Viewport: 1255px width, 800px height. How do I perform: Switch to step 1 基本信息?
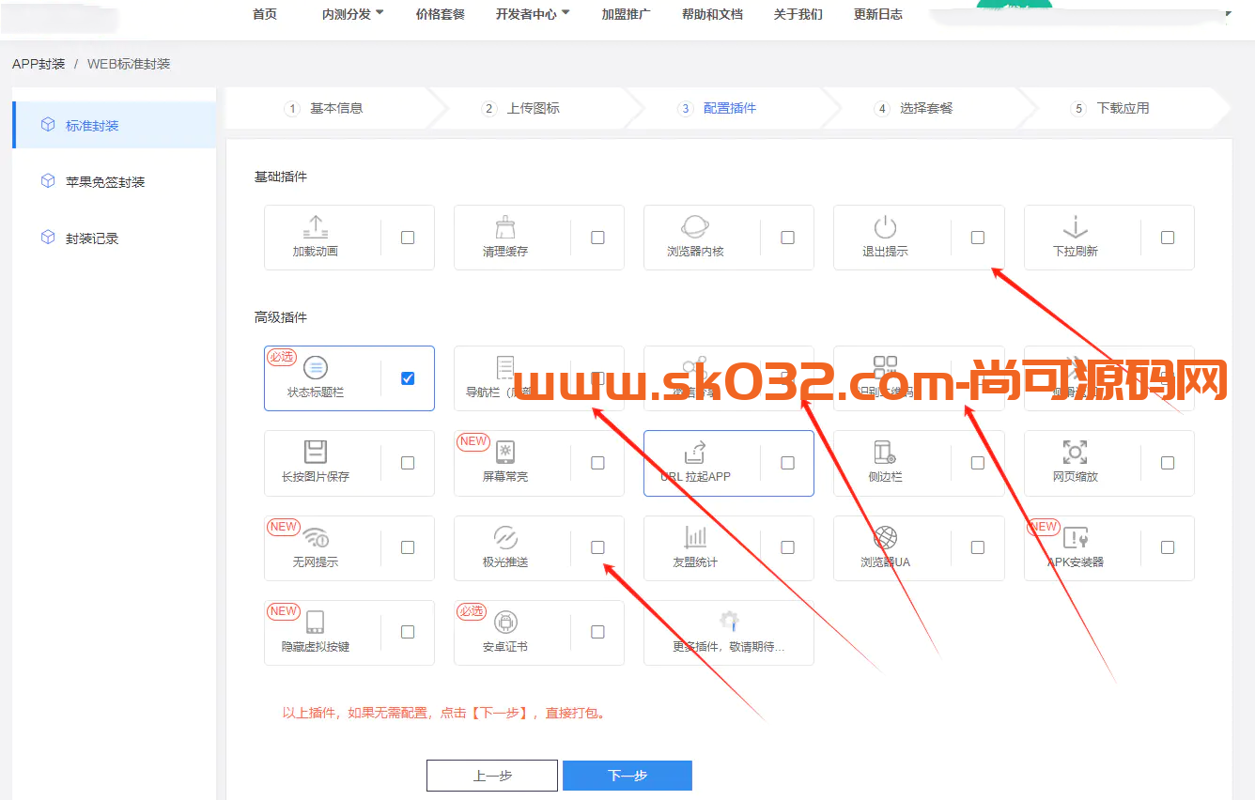click(x=324, y=108)
